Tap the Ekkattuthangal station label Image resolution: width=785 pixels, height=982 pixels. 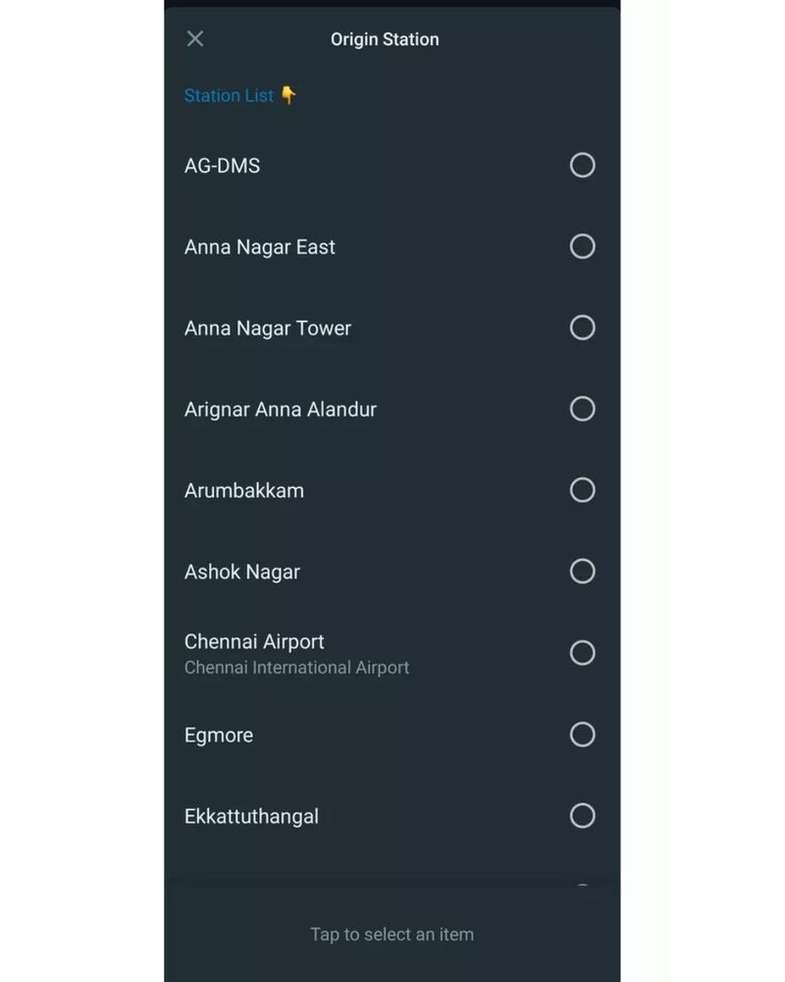[x=251, y=817]
